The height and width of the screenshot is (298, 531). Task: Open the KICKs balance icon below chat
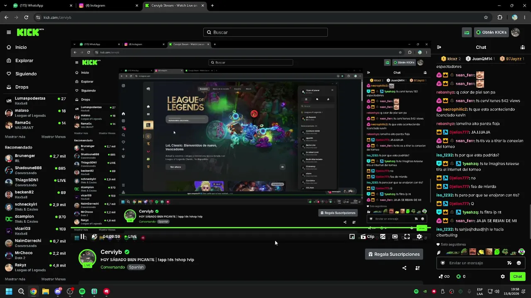point(458,276)
